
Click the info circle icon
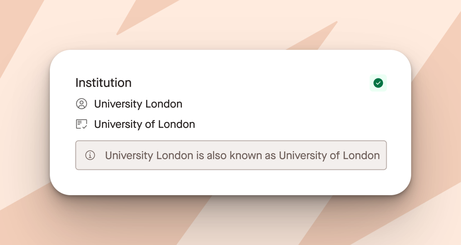[90, 155]
